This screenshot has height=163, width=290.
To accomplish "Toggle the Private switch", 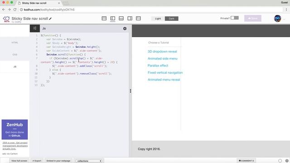I will click(235, 18).
